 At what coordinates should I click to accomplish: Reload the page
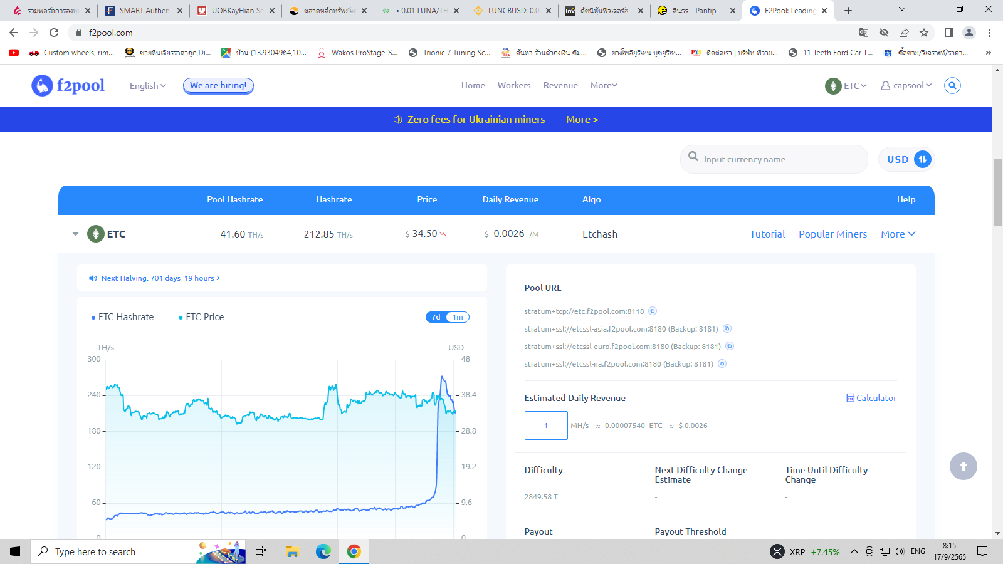(x=54, y=33)
